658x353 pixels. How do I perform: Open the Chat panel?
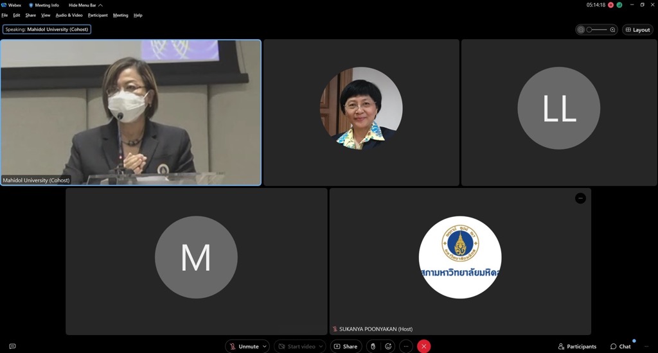(x=621, y=347)
